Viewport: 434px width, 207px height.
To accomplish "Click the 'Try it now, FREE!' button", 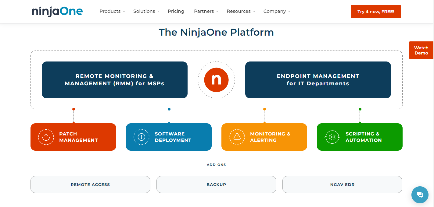I will tap(376, 12).
